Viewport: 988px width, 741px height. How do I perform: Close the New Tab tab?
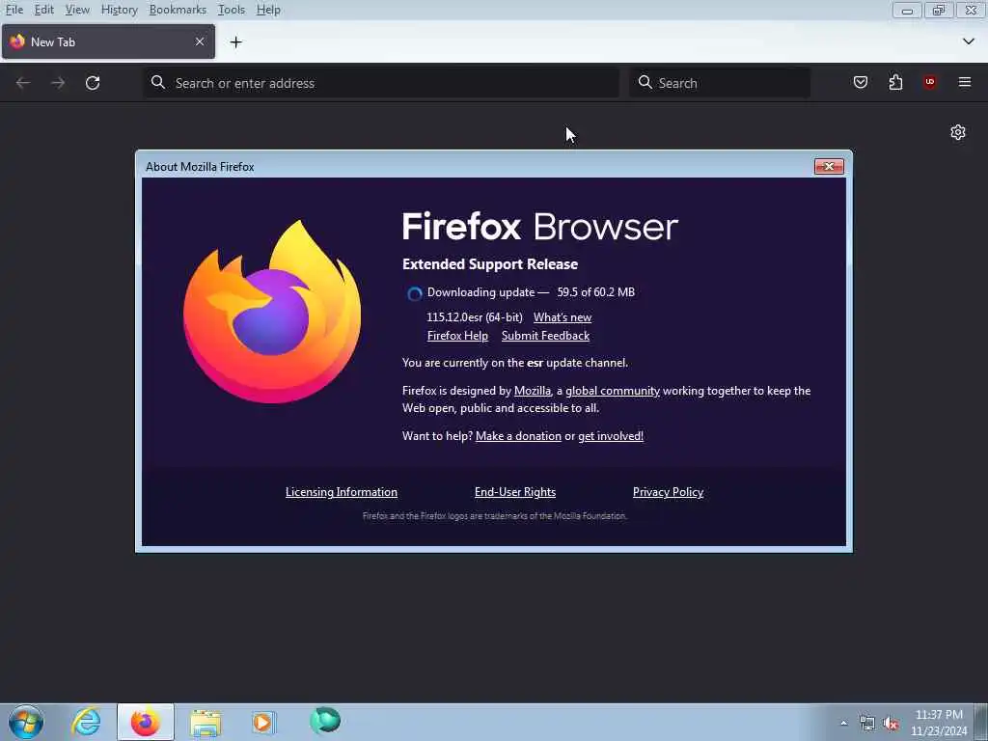(200, 41)
